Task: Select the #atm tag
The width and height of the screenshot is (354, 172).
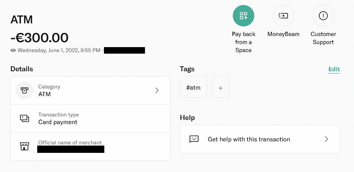Action: (x=193, y=87)
